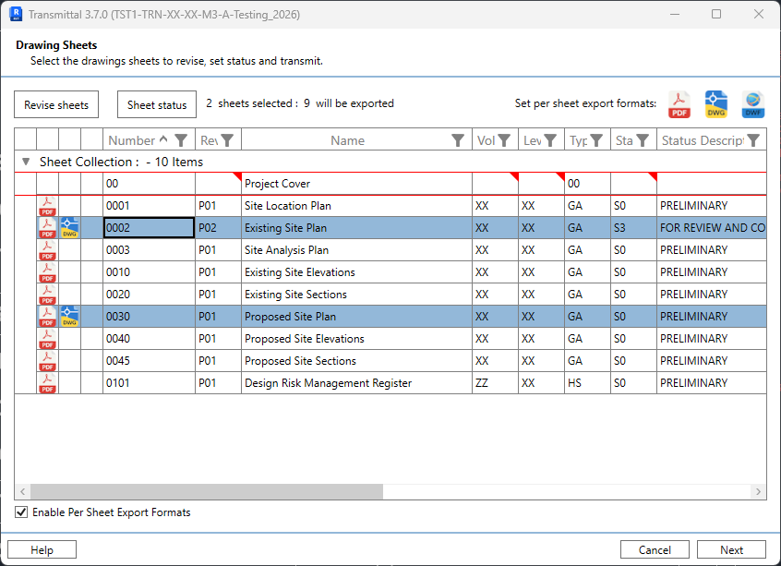Click the DWF export format icon in header
This screenshot has width=781, height=566.
[753, 104]
